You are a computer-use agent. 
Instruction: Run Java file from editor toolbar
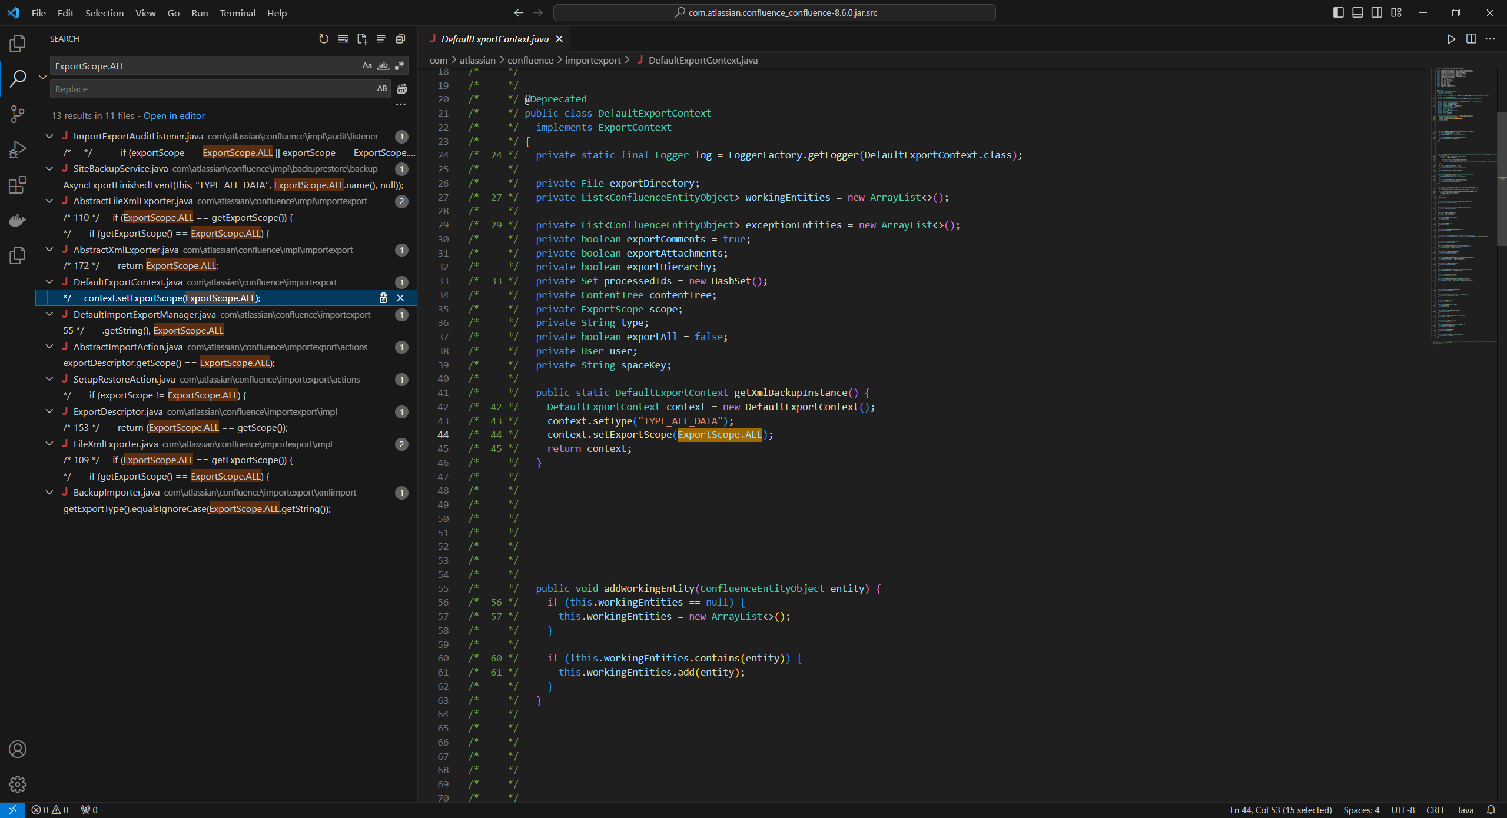1452,39
